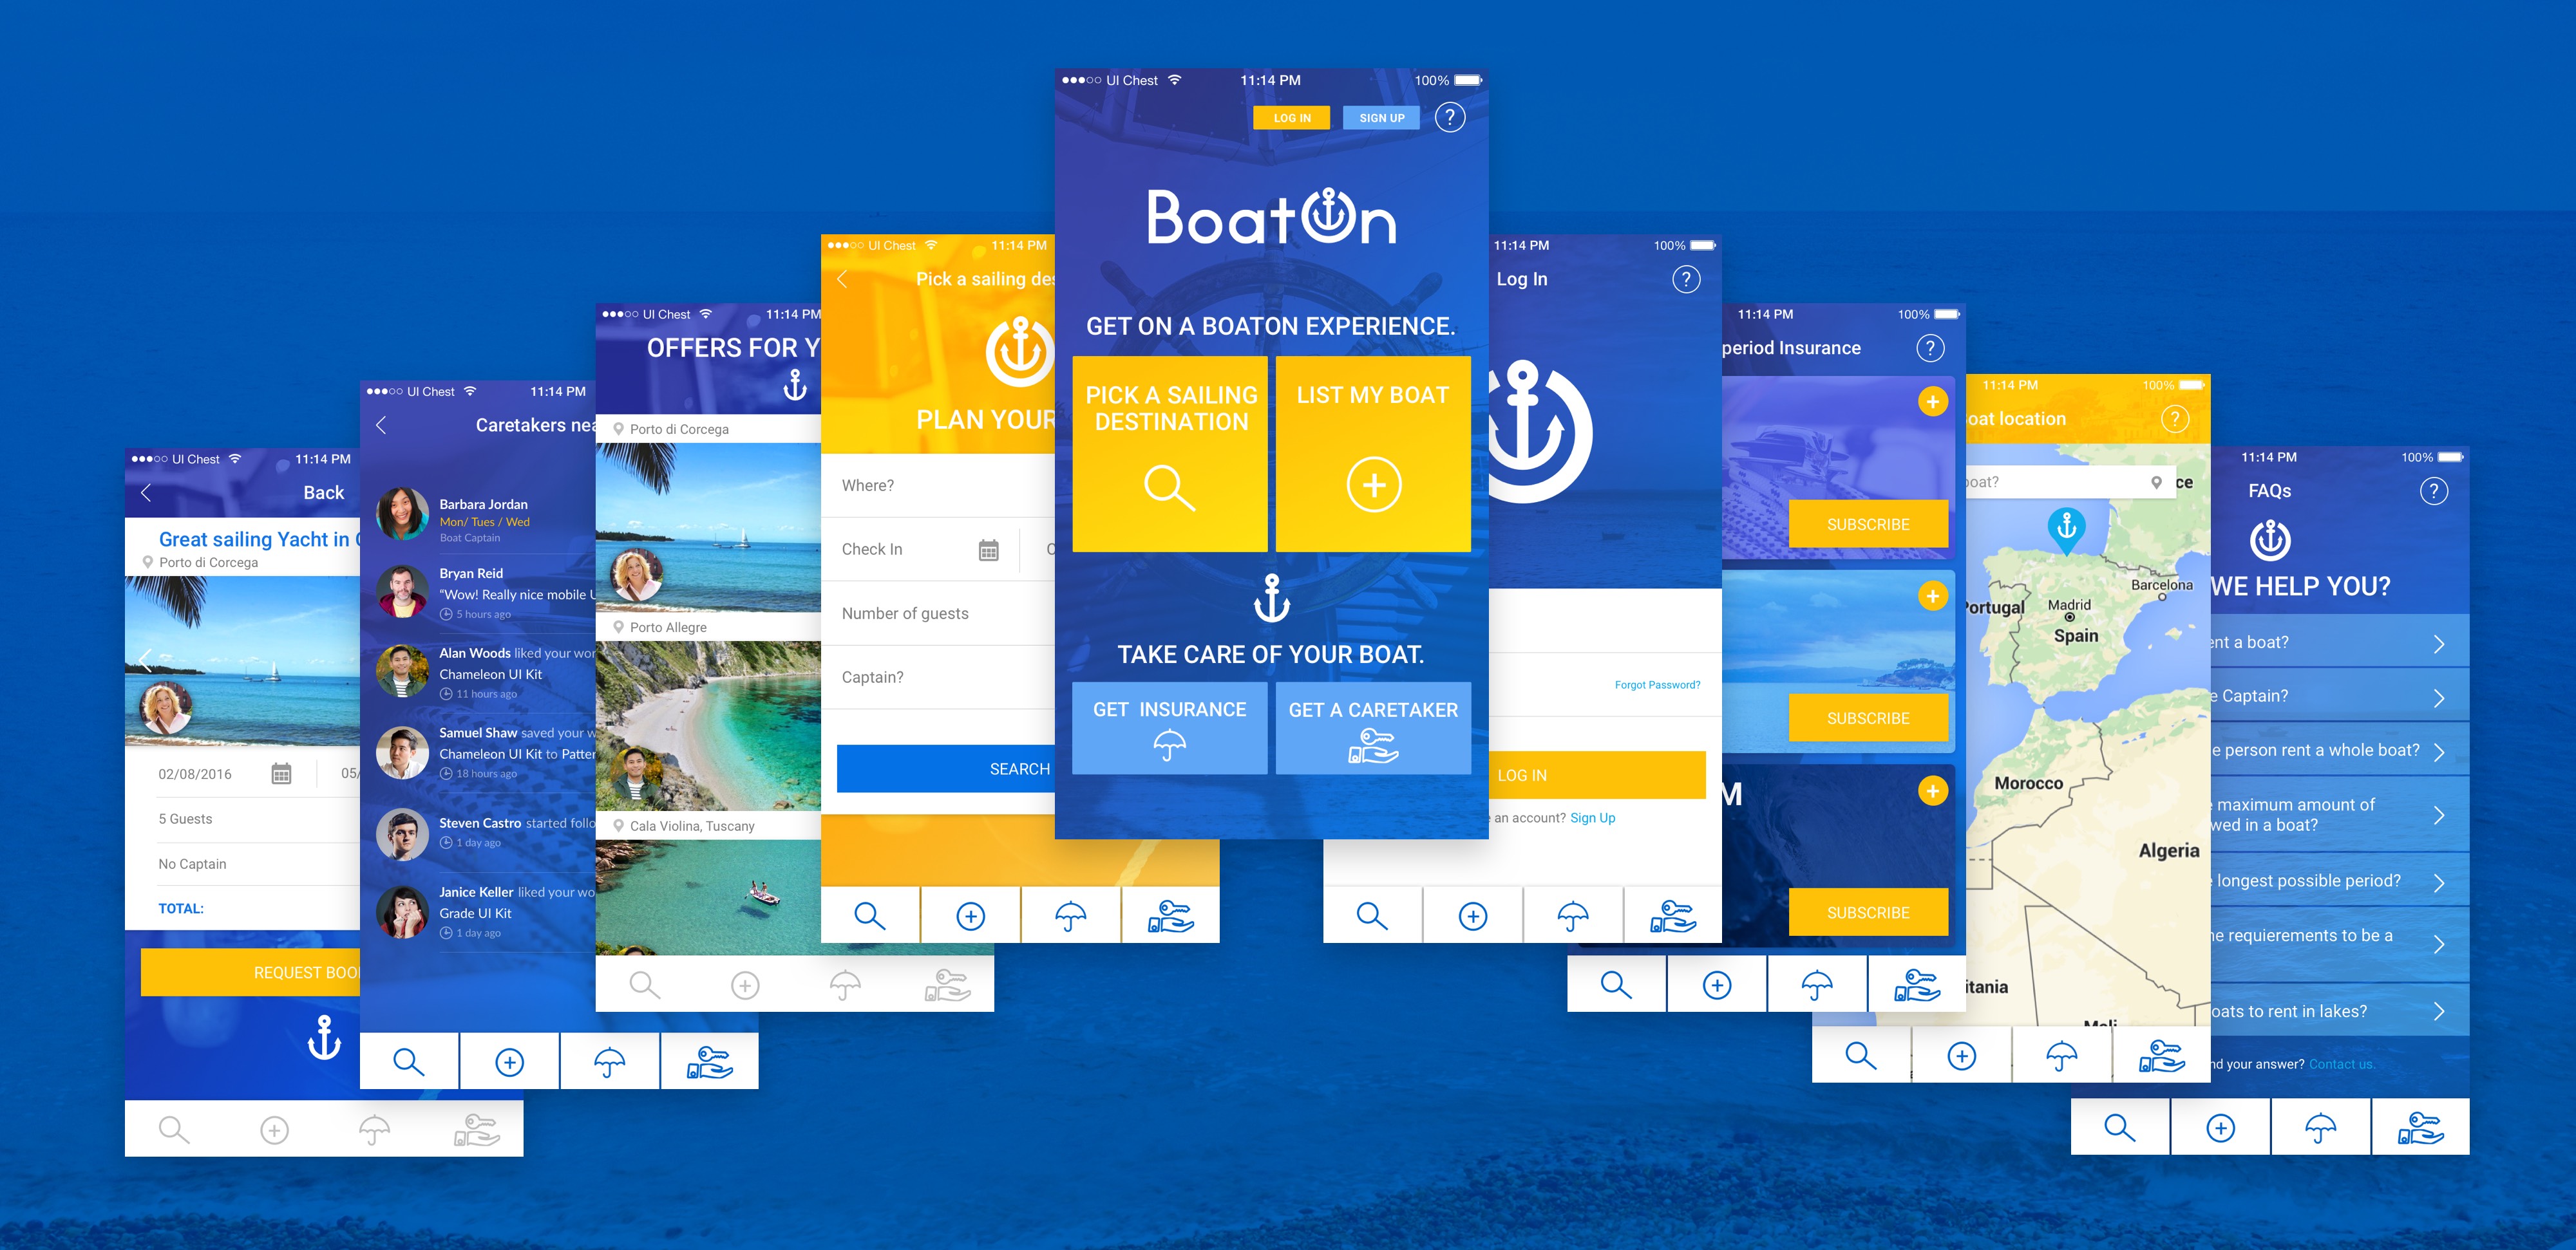This screenshot has width=2576, height=1250.
Task: Tap add tab on Insurance screen bottom bar
Action: pos(1717,985)
